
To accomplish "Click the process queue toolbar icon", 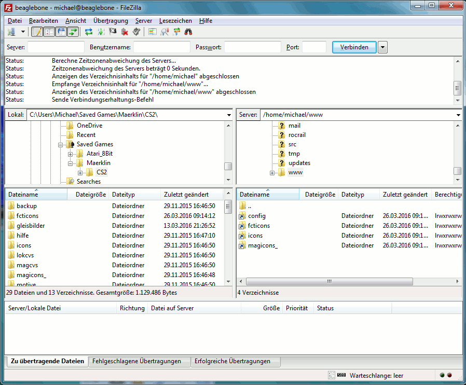I will [101, 32].
